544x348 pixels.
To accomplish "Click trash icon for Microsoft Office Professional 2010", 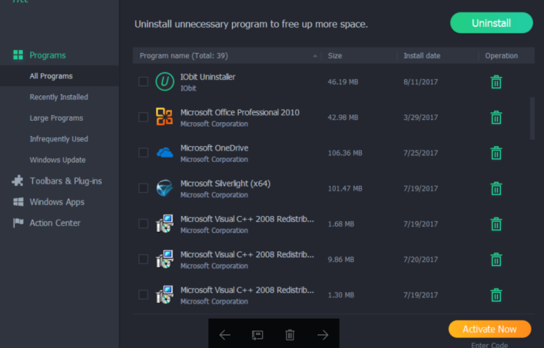I will [x=496, y=118].
